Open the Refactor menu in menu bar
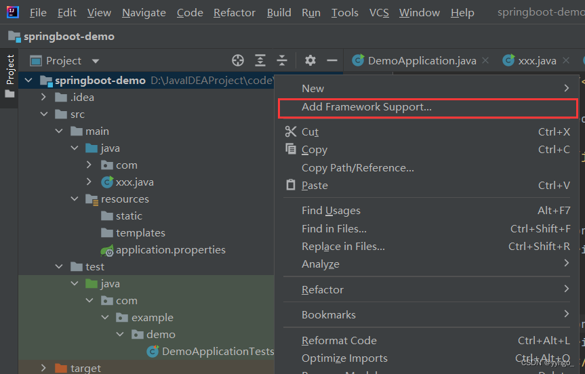Viewport: 585px width, 374px height. [x=235, y=13]
